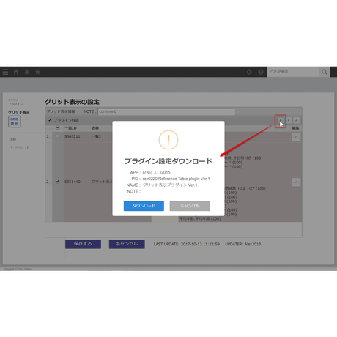Uncheck the row 2 checkbox for 5351440

pos(58,182)
